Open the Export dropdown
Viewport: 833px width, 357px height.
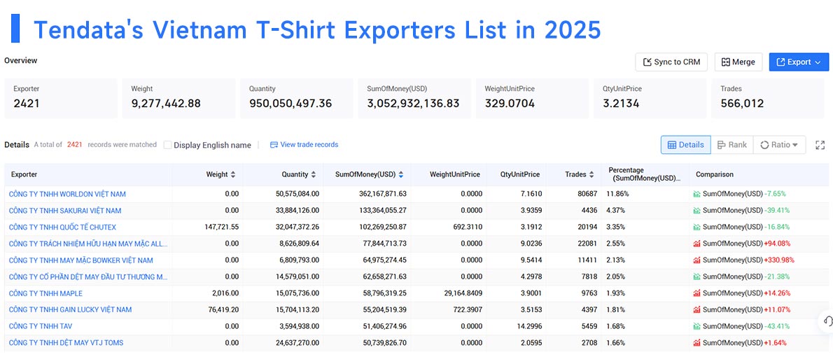coord(799,62)
